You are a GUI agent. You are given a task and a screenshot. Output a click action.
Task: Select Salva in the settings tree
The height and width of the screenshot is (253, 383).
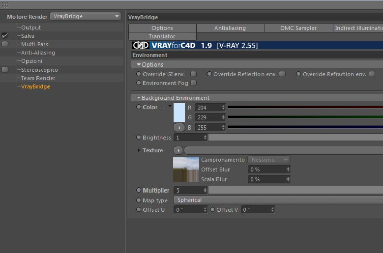(28, 36)
